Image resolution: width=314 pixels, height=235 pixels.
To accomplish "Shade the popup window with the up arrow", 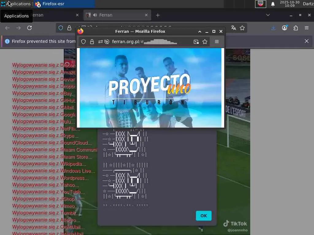I will click(200, 32).
